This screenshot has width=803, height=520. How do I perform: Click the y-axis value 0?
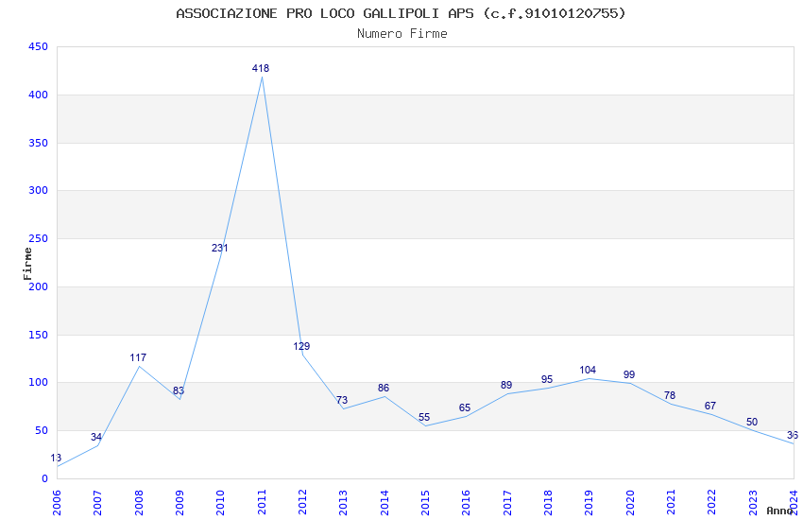(x=45, y=478)
